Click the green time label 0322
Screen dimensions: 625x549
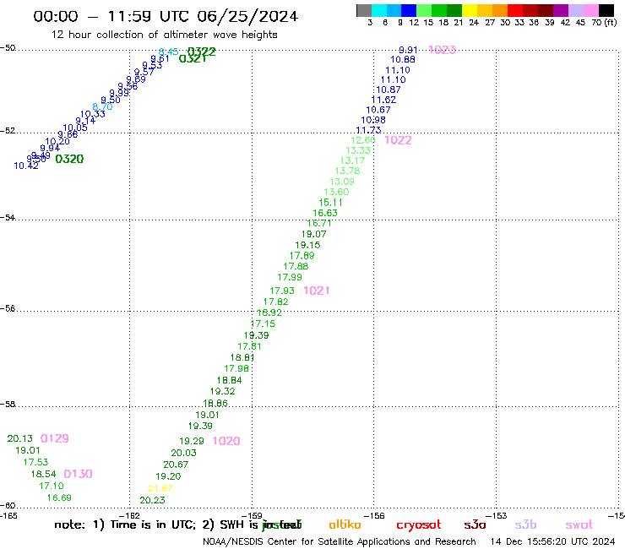coord(202,52)
